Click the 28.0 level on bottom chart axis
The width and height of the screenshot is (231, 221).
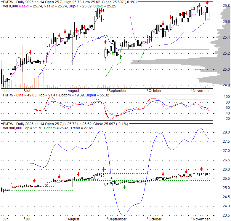pyautogui.click(x=226, y=132)
